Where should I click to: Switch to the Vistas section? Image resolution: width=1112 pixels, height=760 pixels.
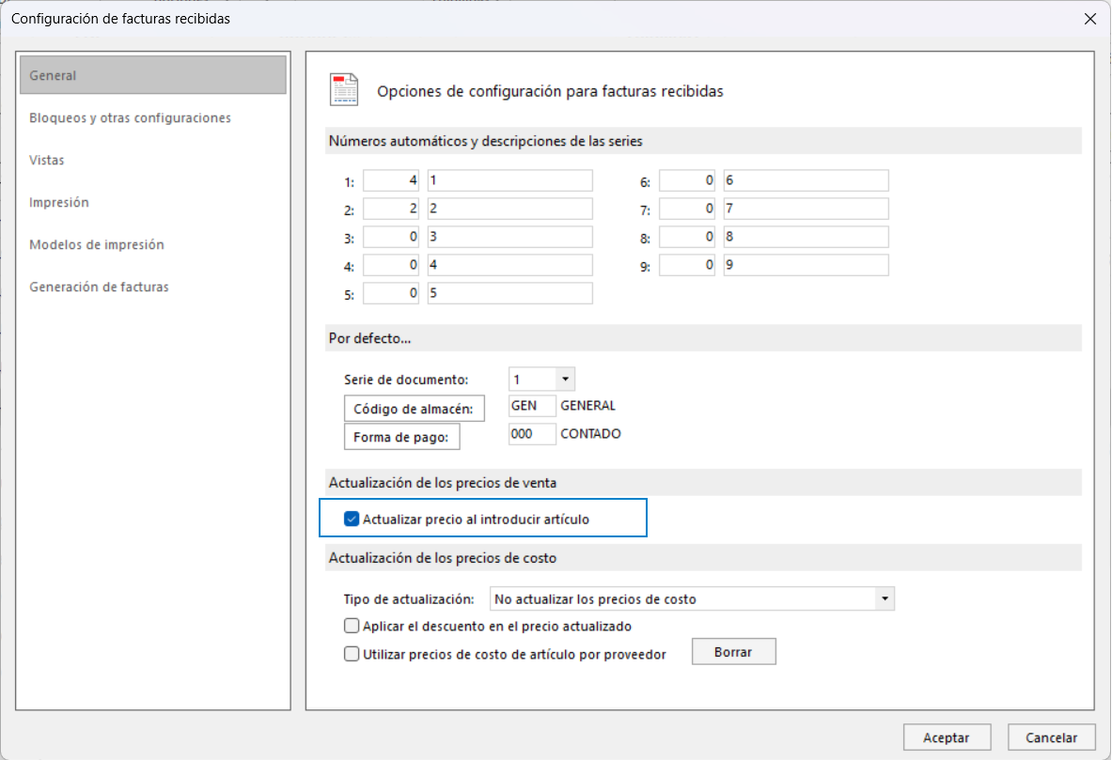click(47, 161)
